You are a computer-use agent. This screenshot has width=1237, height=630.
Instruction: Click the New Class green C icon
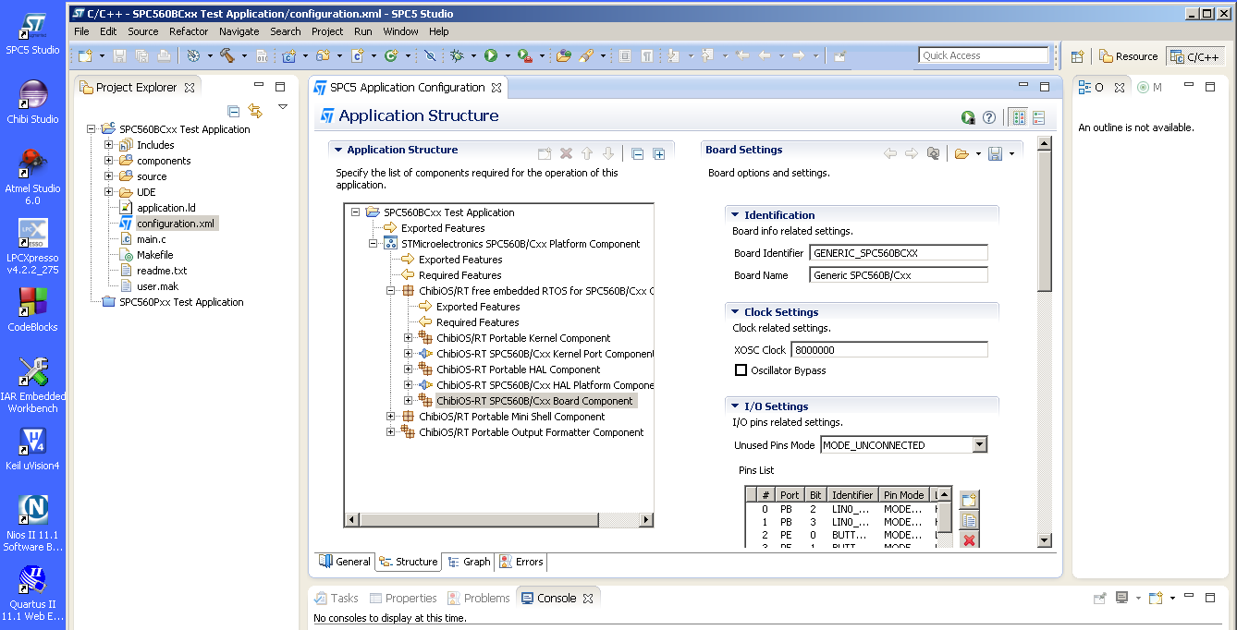(390, 55)
